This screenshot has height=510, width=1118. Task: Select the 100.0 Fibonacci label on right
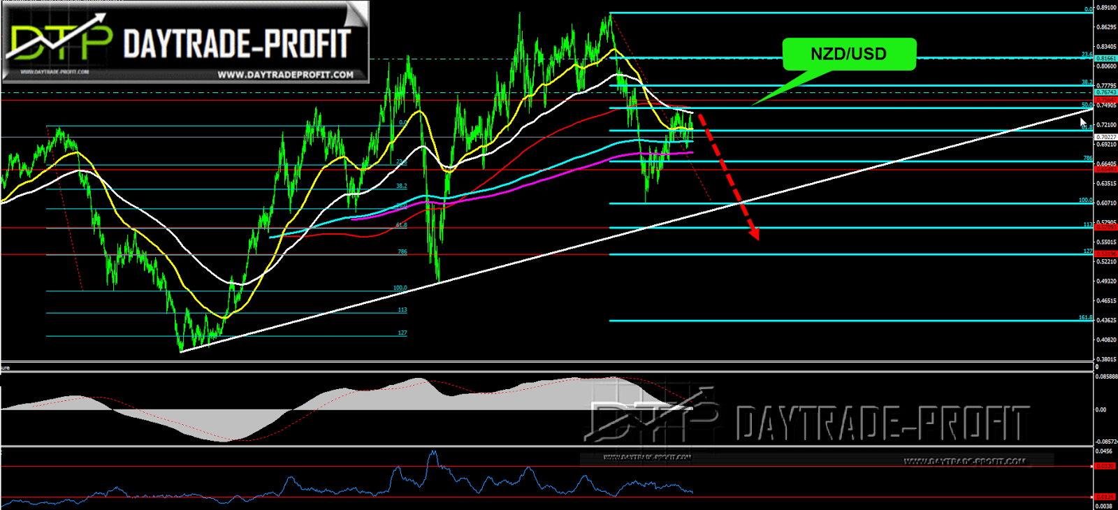pos(1085,201)
